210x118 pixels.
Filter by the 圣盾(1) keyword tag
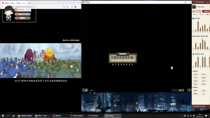coord(196,74)
